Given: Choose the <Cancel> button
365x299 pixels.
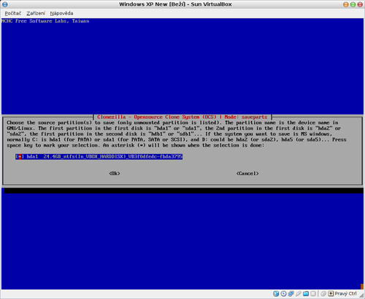Looking at the screenshot, I should (247, 174).
